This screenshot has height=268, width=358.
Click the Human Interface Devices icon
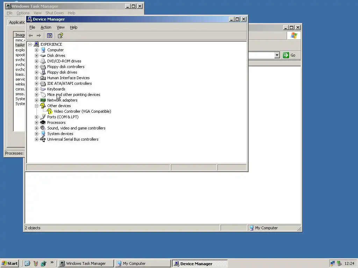(43, 78)
